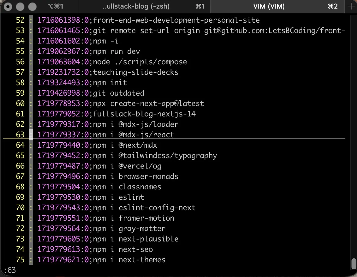357x277 pixels.
Task: Click 'npm i gray-matter' on line 72
Action: click(x=129, y=228)
